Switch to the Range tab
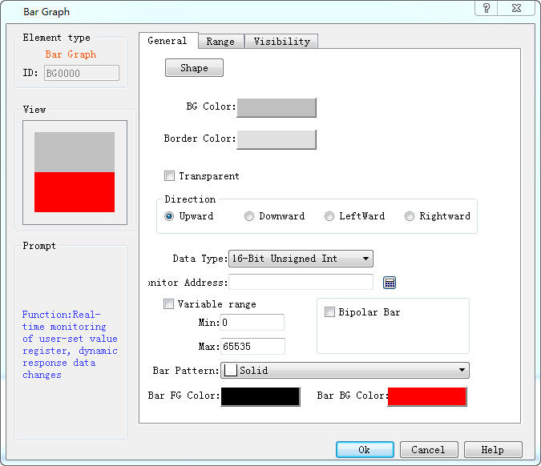 pos(221,42)
